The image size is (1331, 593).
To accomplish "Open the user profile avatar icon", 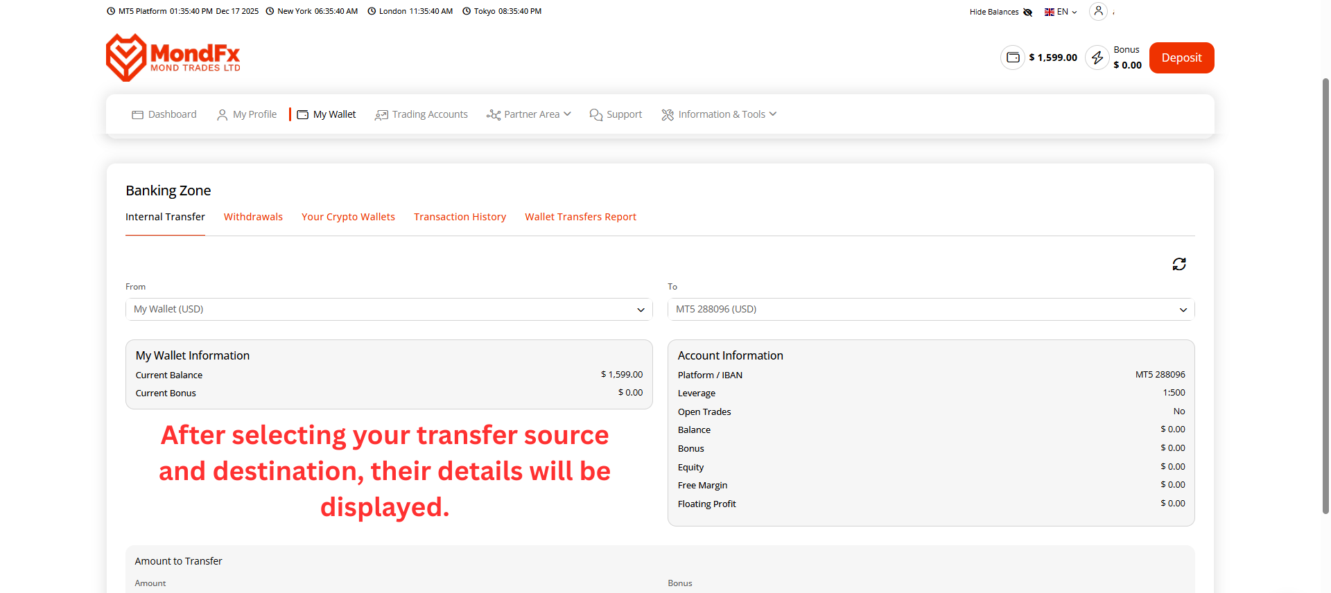I will pyautogui.click(x=1098, y=11).
